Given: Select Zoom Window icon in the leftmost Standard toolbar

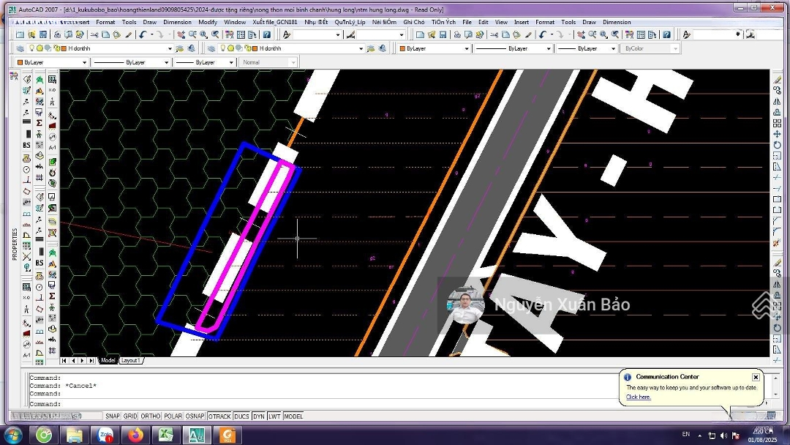Looking at the screenshot, I should click(x=203, y=34).
